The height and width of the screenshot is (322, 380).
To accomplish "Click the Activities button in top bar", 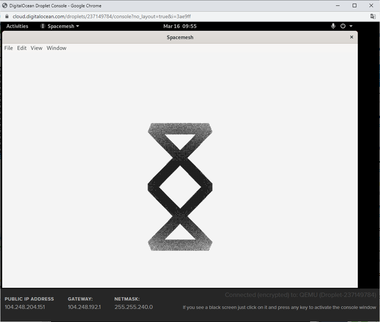I will coord(17,26).
